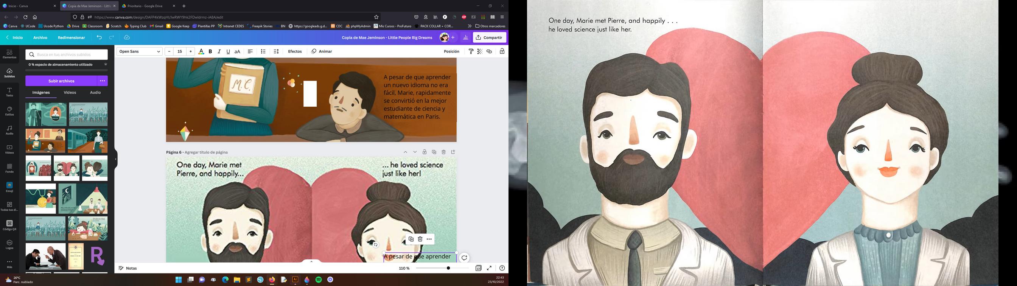Screen dimensions: 1017x286
Task: Open the Archivo menu
Action: click(40, 37)
